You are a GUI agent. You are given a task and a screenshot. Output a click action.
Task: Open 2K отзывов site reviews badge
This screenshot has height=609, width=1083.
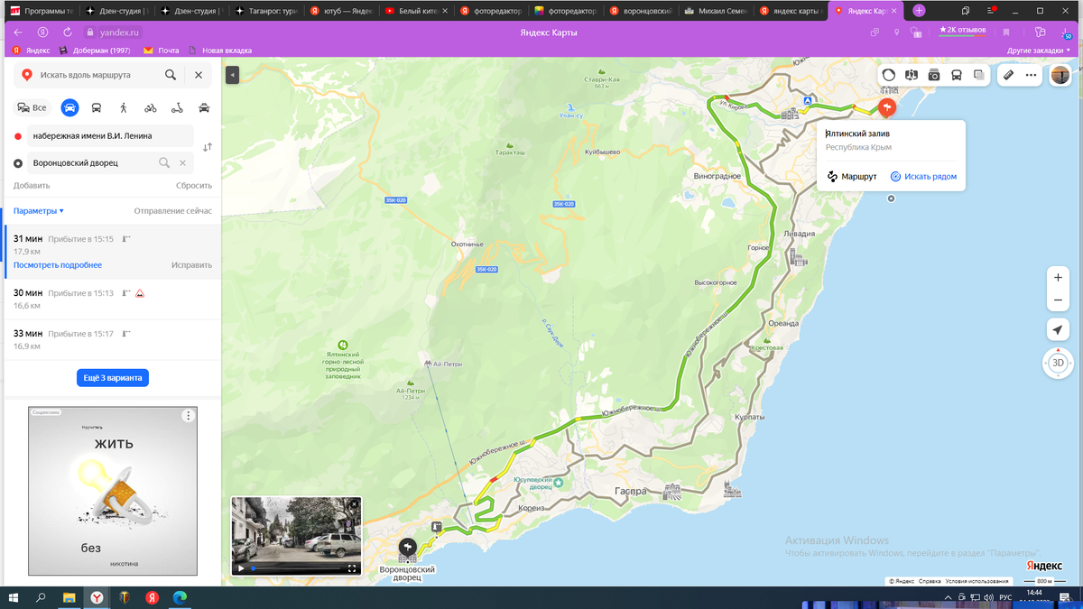coord(962,30)
